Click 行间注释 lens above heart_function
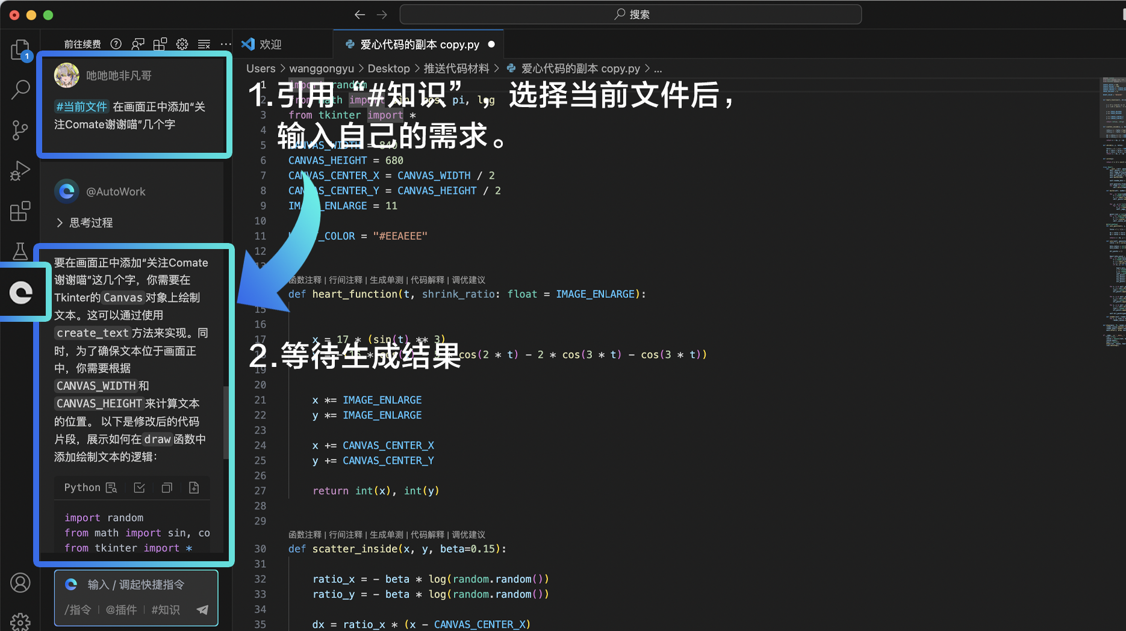This screenshot has height=631, width=1126. click(x=346, y=280)
